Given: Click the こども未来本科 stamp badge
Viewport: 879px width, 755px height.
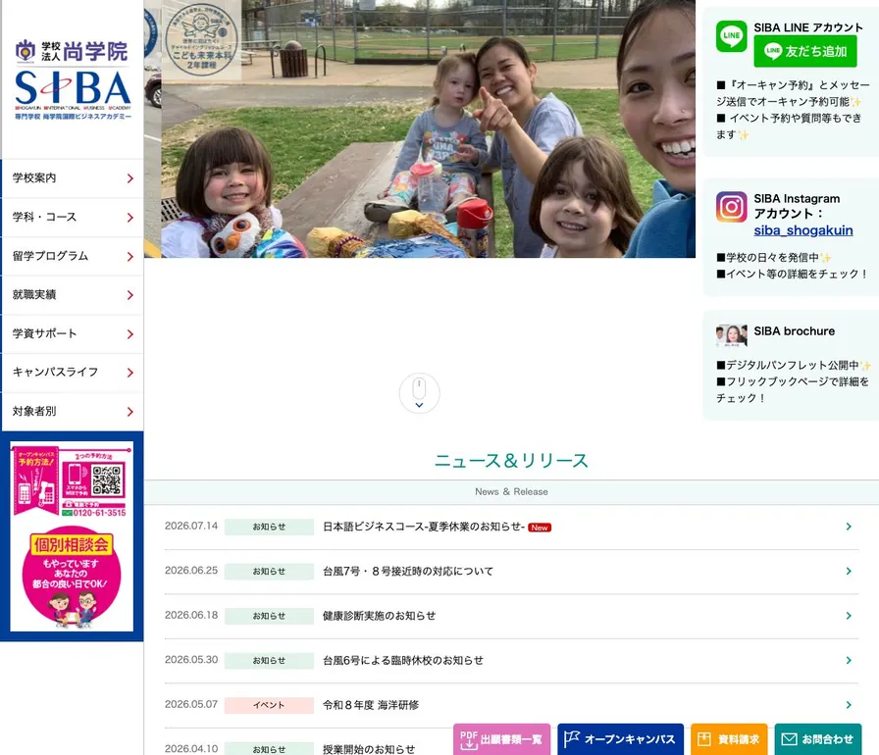Looking at the screenshot, I should 201,40.
